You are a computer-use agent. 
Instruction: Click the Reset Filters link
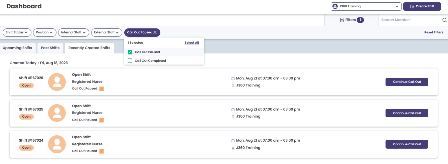[434, 32]
